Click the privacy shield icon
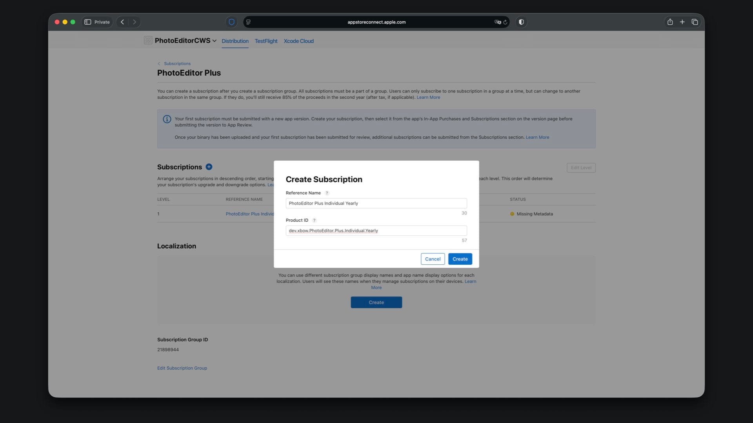The height and width of the screenshot is (423, 753). 231,22
